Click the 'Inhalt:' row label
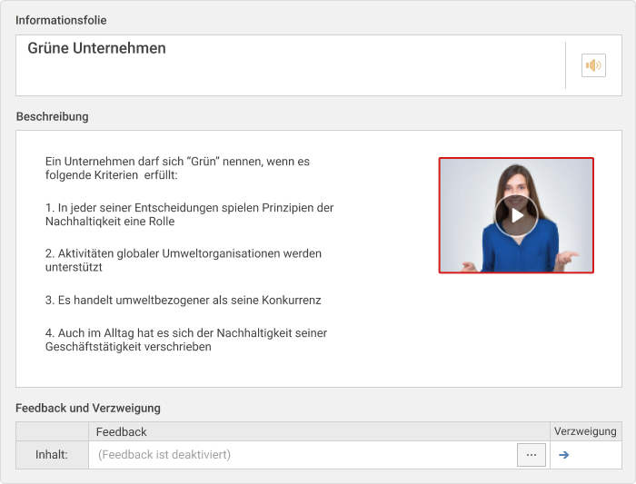The height and width of the screenshot is (484, 636). click(x=52, y=455)
